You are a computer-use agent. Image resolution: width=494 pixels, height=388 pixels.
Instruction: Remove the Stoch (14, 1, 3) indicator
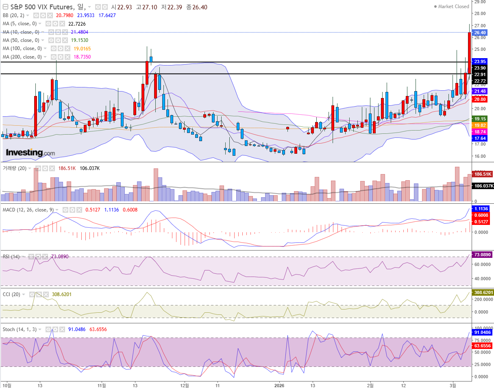click(62, 329)
